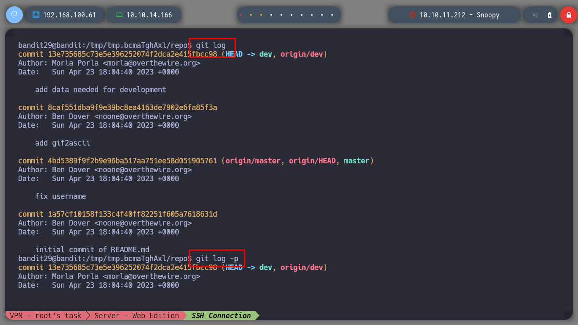Click the 'add gif2ascii' commit message
This screenshot has width=578, height=325.
(63, 143)
